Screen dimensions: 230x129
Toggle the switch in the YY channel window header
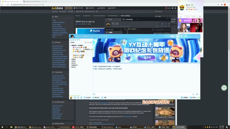pyautogui.click(x=172, y=36)
